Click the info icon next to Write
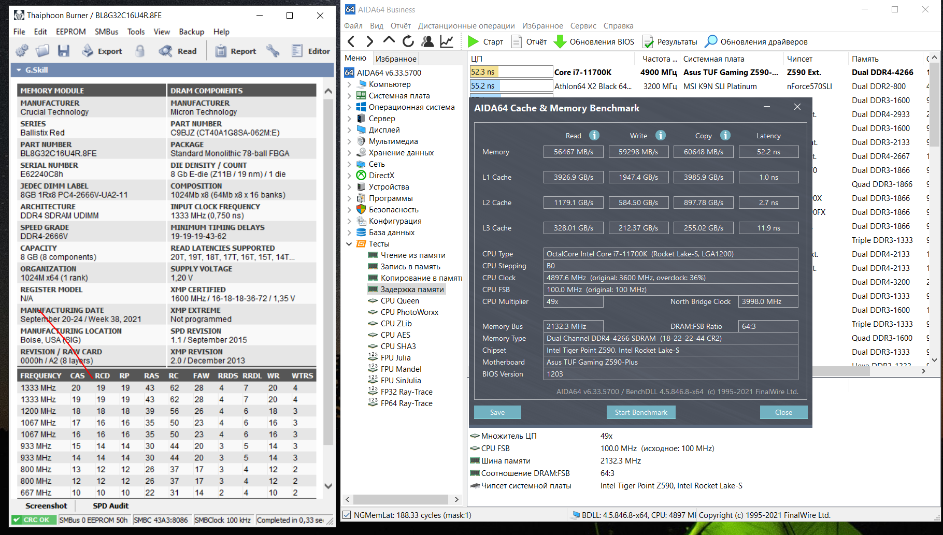 [661, 135]
